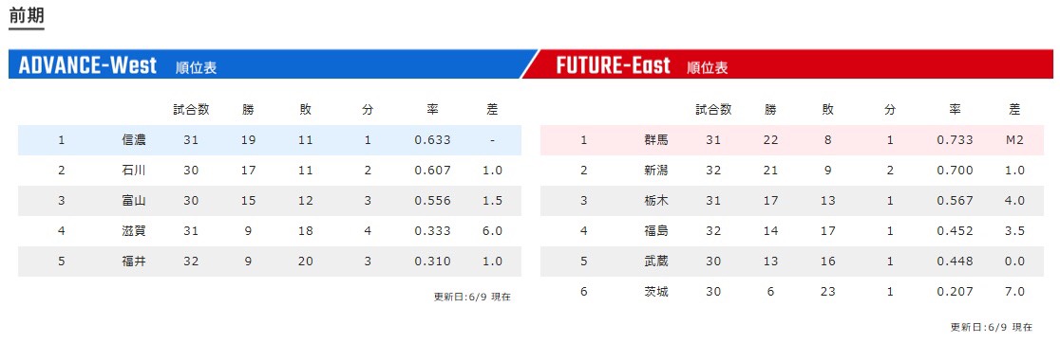1060x343 pixels.
Task: Click the 前期 section heading
Action: [x=27, y=15]
